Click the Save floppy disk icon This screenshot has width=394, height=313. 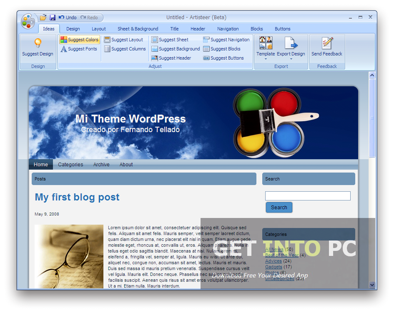53,18
